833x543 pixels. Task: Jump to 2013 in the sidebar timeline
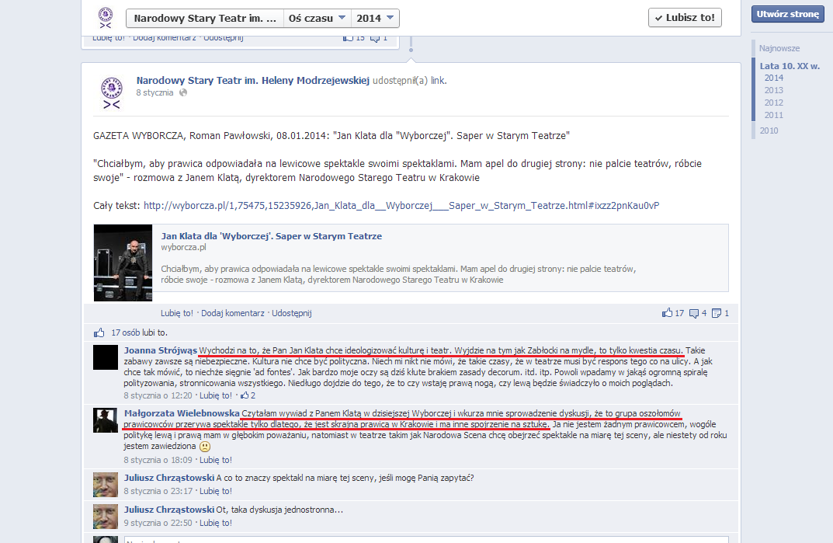coord(773,90)
